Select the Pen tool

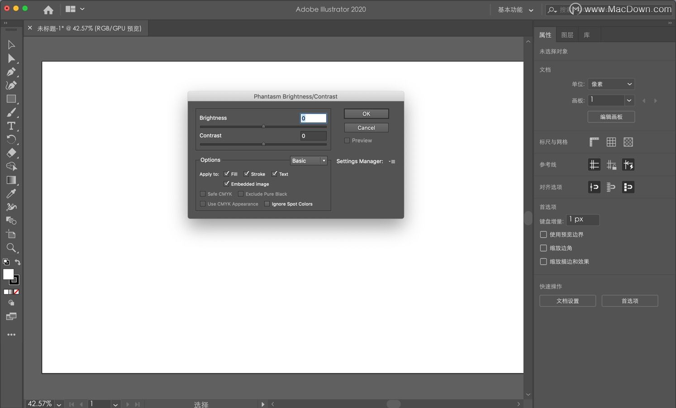(x=11, y=72)
